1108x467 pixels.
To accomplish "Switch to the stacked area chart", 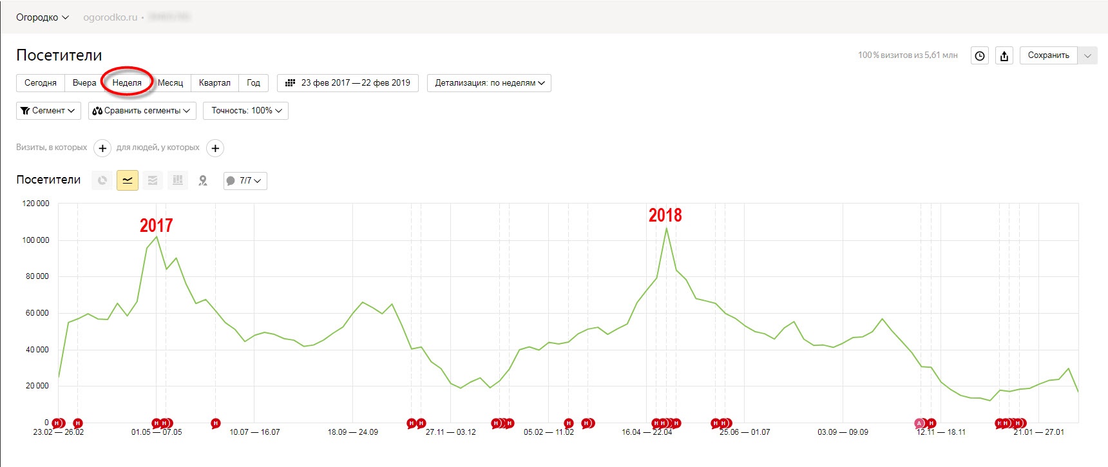I will click(x=153, y=180).
